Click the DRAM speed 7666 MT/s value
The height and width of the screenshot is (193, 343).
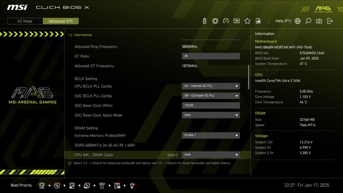tap(308, 125)
